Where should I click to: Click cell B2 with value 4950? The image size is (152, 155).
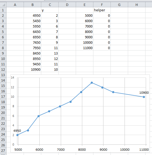pyautogui.click(x=33, y=15)
